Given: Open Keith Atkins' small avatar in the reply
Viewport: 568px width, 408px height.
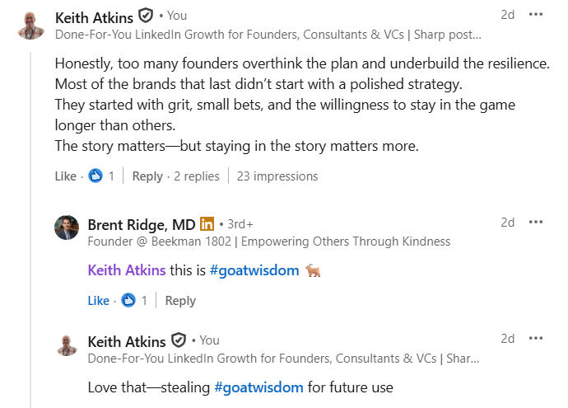Looking at the screenshot, I should click(67, 345).
